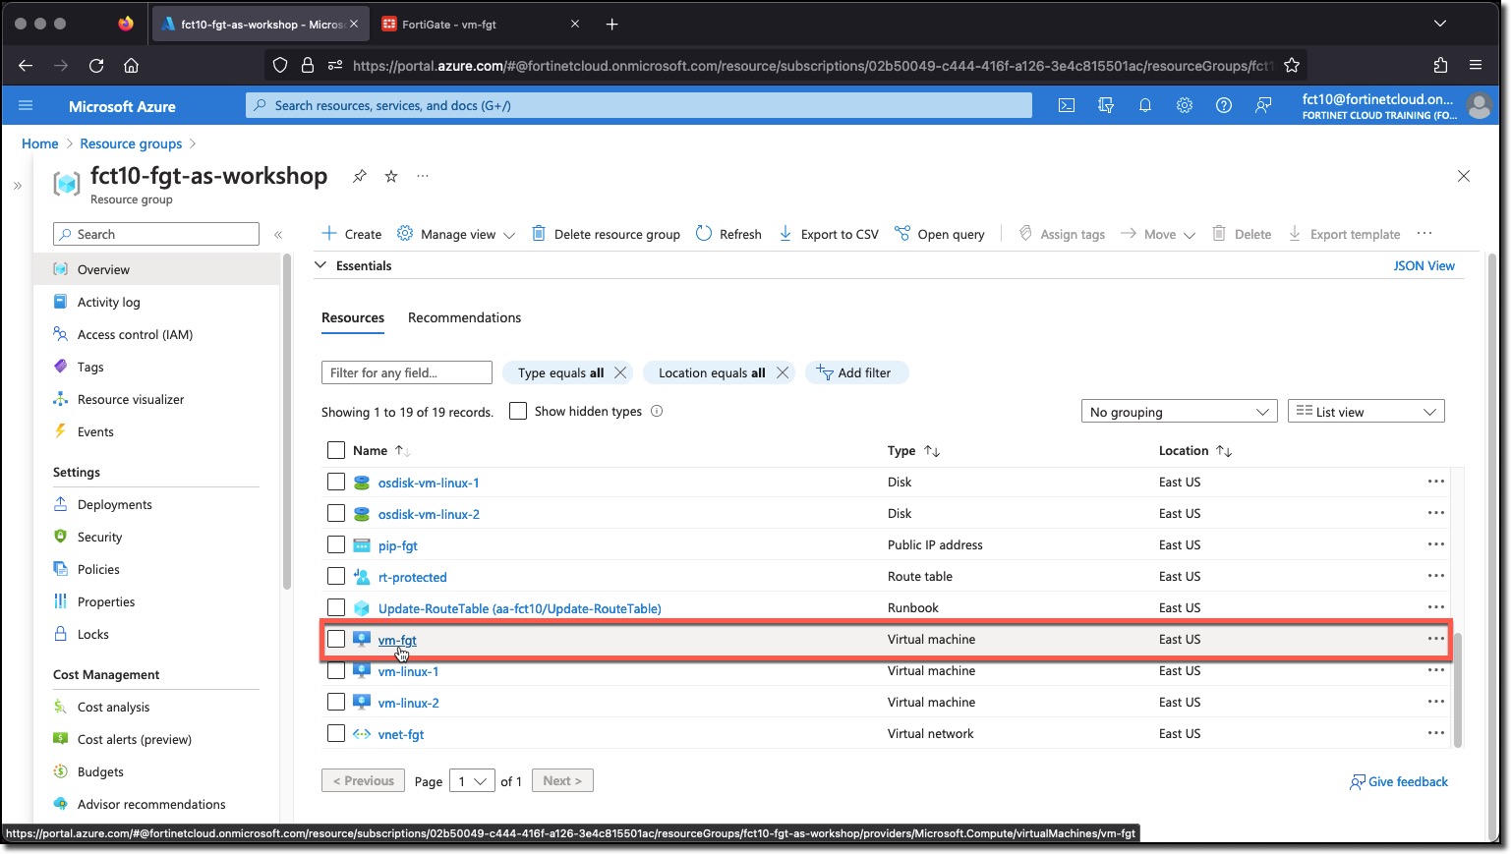
Task: Check the rt-protected row checkbox
Action: tap(336, 576)
